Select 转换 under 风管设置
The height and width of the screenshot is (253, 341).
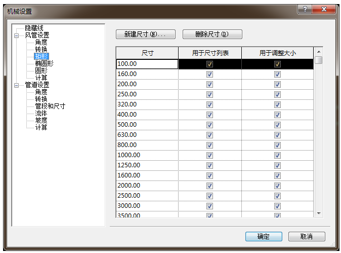[41, 50]
